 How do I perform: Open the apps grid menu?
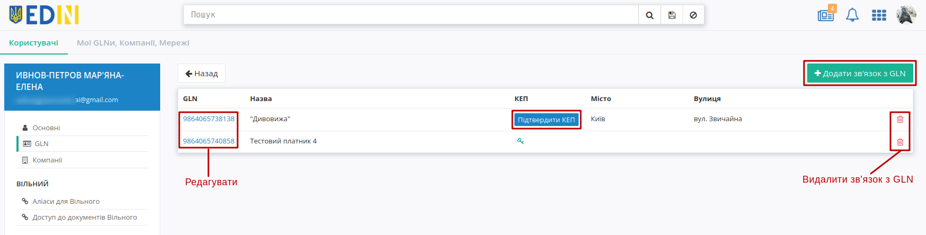879,15
